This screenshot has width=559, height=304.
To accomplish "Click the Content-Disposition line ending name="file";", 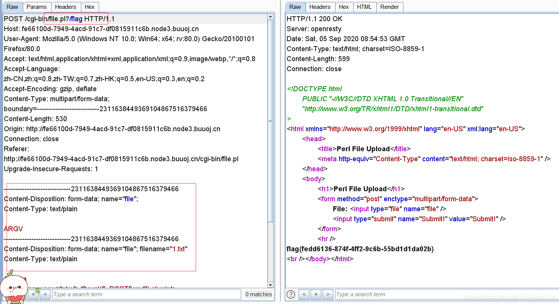I will click(71, 199).
